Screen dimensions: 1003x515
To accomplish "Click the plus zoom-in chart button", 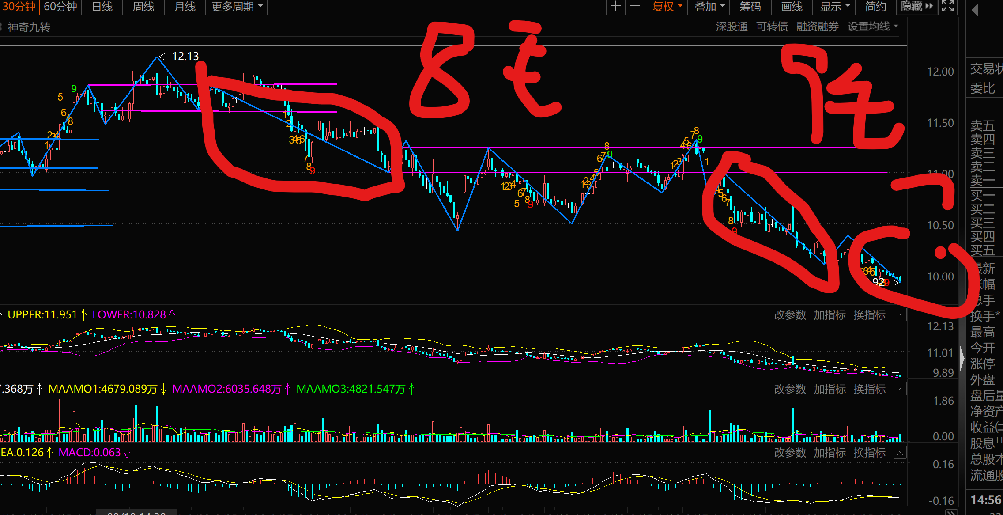I will point(615,7).
